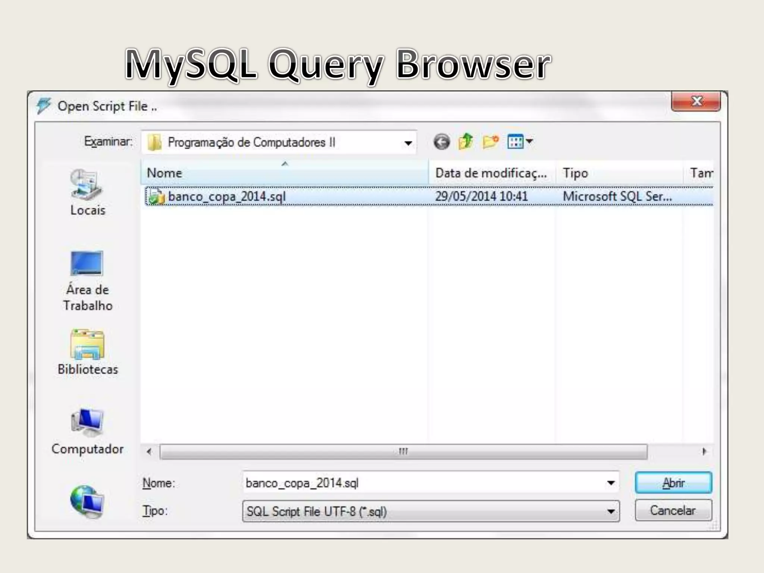
Task: Go to Área de Trabalho shortcut
Action: 87,281
